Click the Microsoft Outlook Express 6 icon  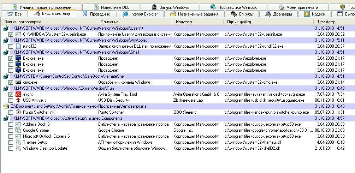18,136
